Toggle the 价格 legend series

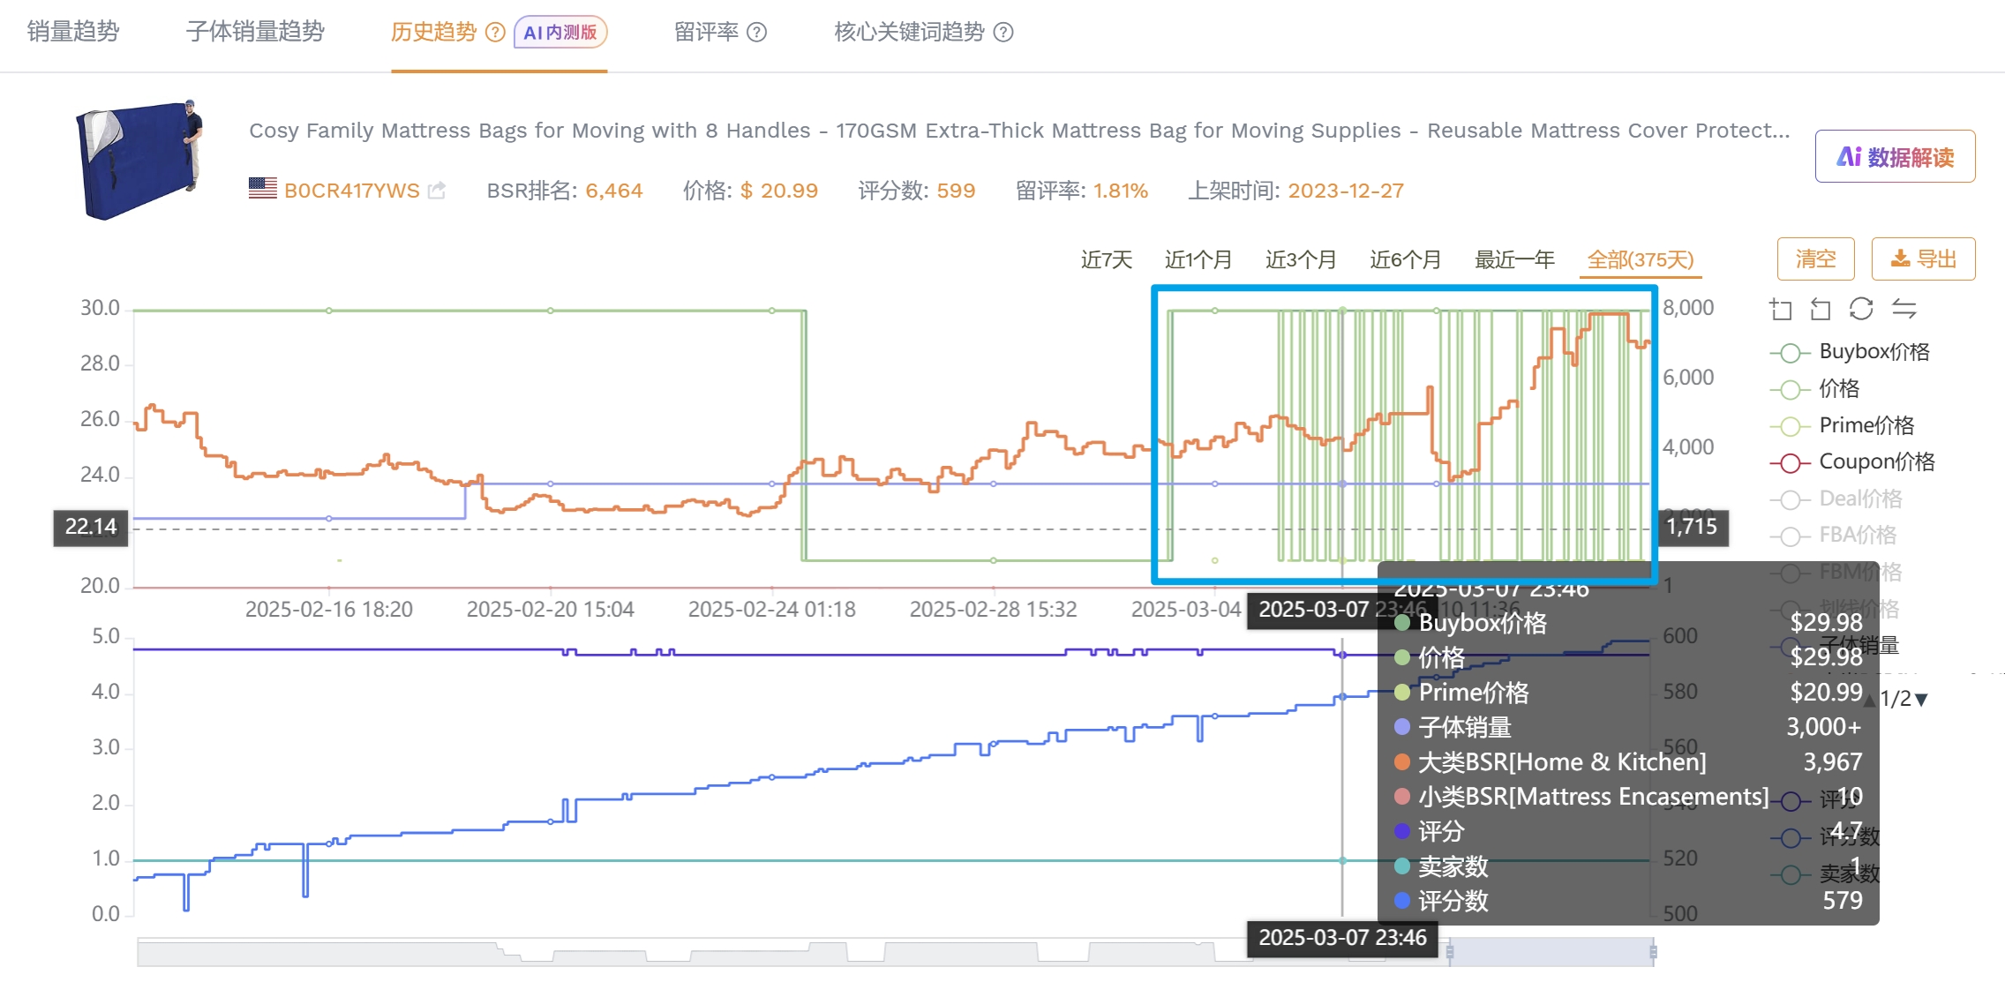point(1815,389)
